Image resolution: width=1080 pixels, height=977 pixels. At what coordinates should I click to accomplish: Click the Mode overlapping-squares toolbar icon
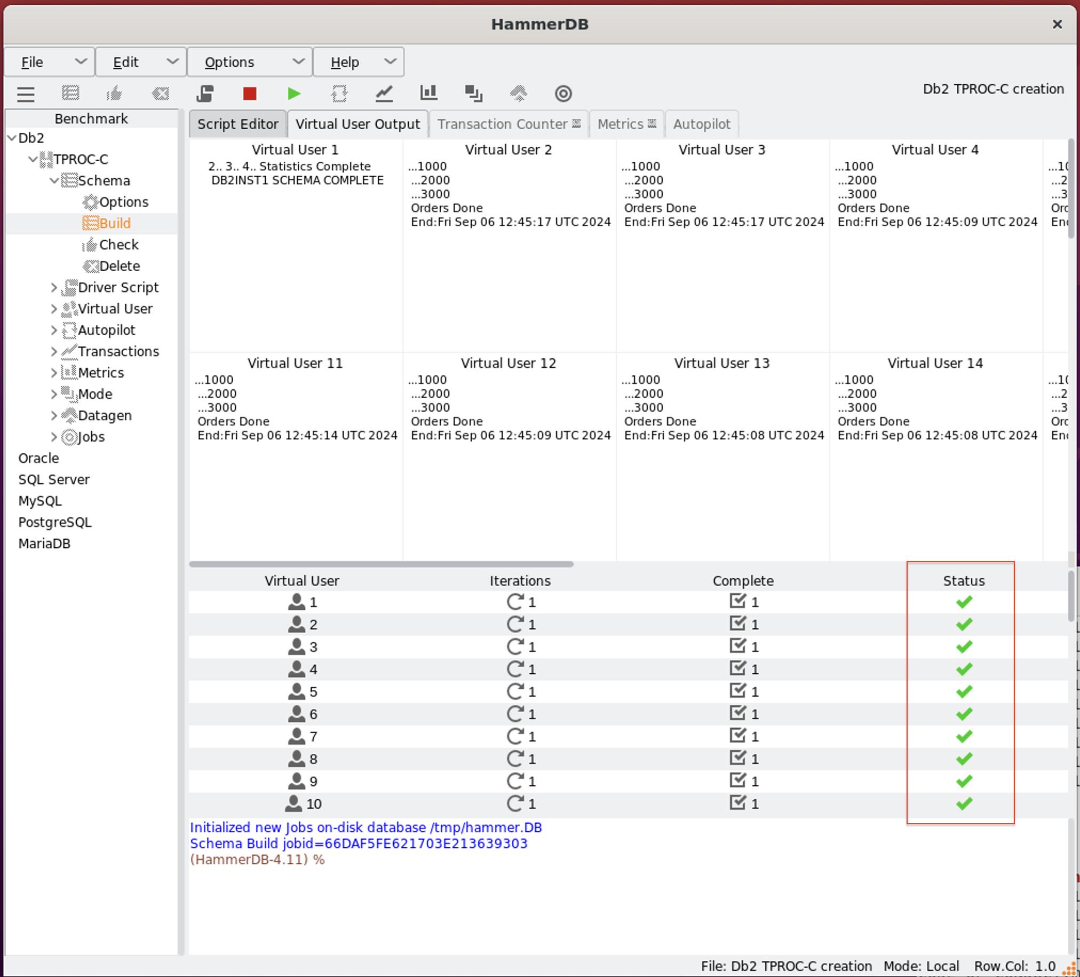(x=474, y=94)
